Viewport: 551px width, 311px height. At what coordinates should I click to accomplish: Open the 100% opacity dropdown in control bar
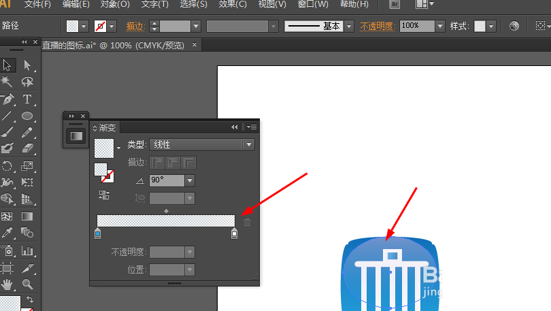point(440,26)
